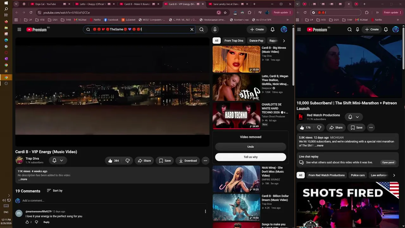Open Sort by menu for comments
This screenshot has width=405, height=228.
(54, 191)
